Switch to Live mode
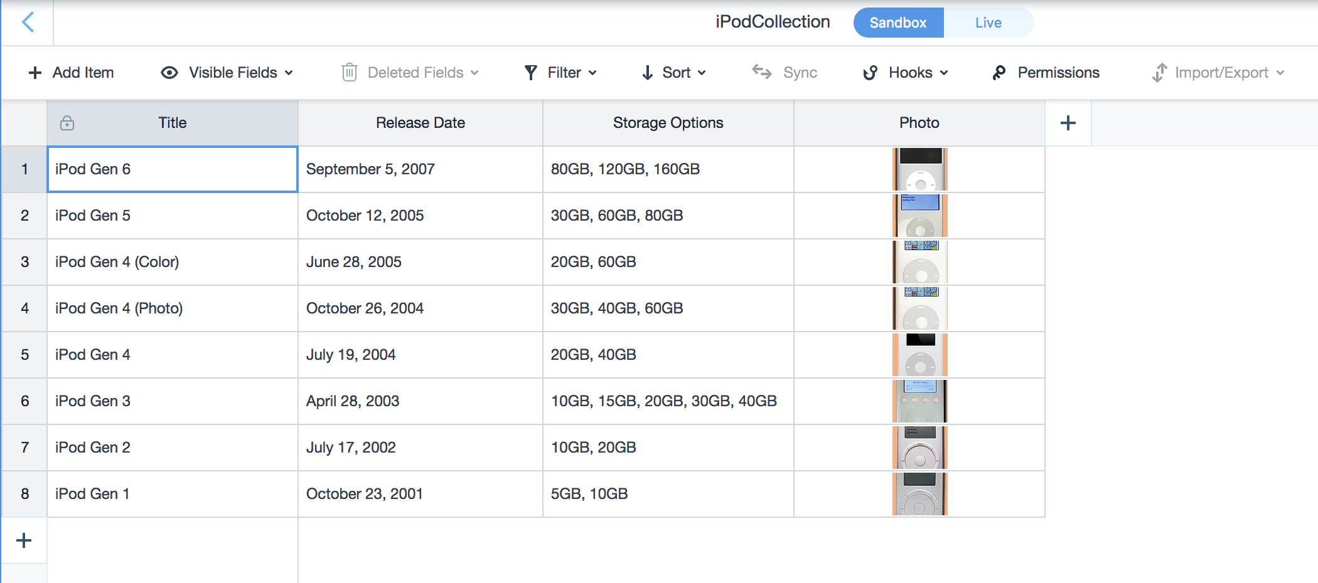Screen dimensions: 1318x583 [988, 23]
